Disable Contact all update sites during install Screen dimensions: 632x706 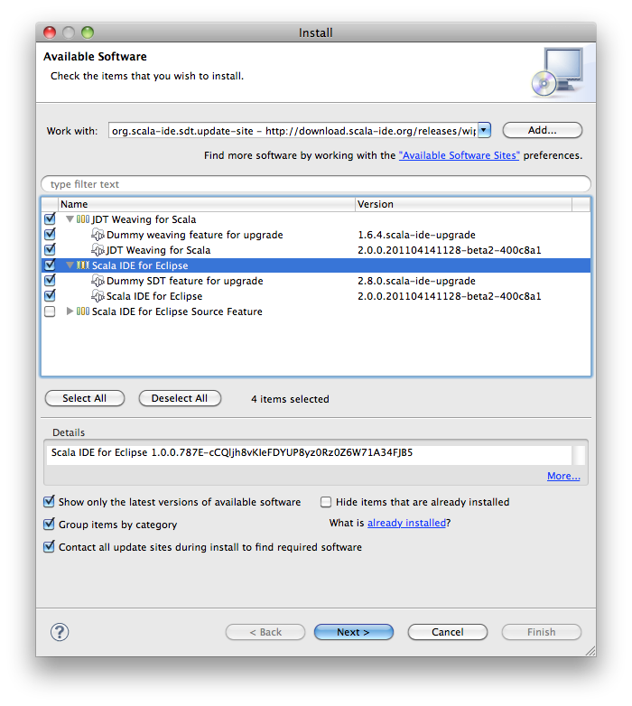click(x=49, y=546)
